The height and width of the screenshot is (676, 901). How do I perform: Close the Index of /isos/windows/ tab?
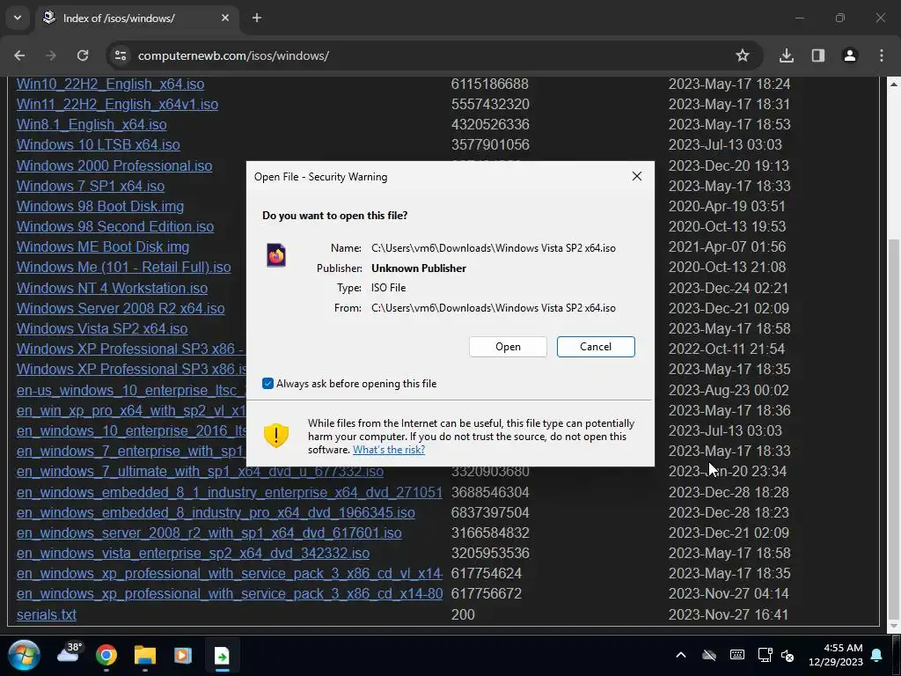coord(225,18)
